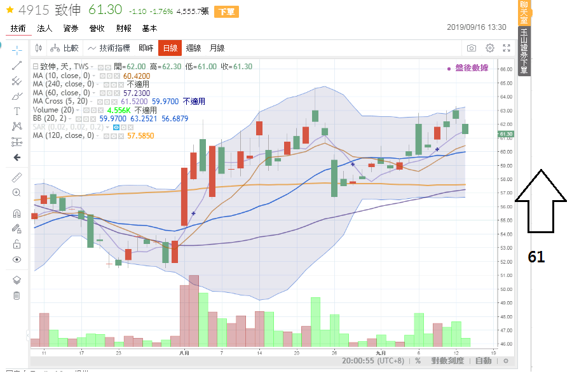Toggle magnet mode icon
572x378 pixels.
coord(17,213)
